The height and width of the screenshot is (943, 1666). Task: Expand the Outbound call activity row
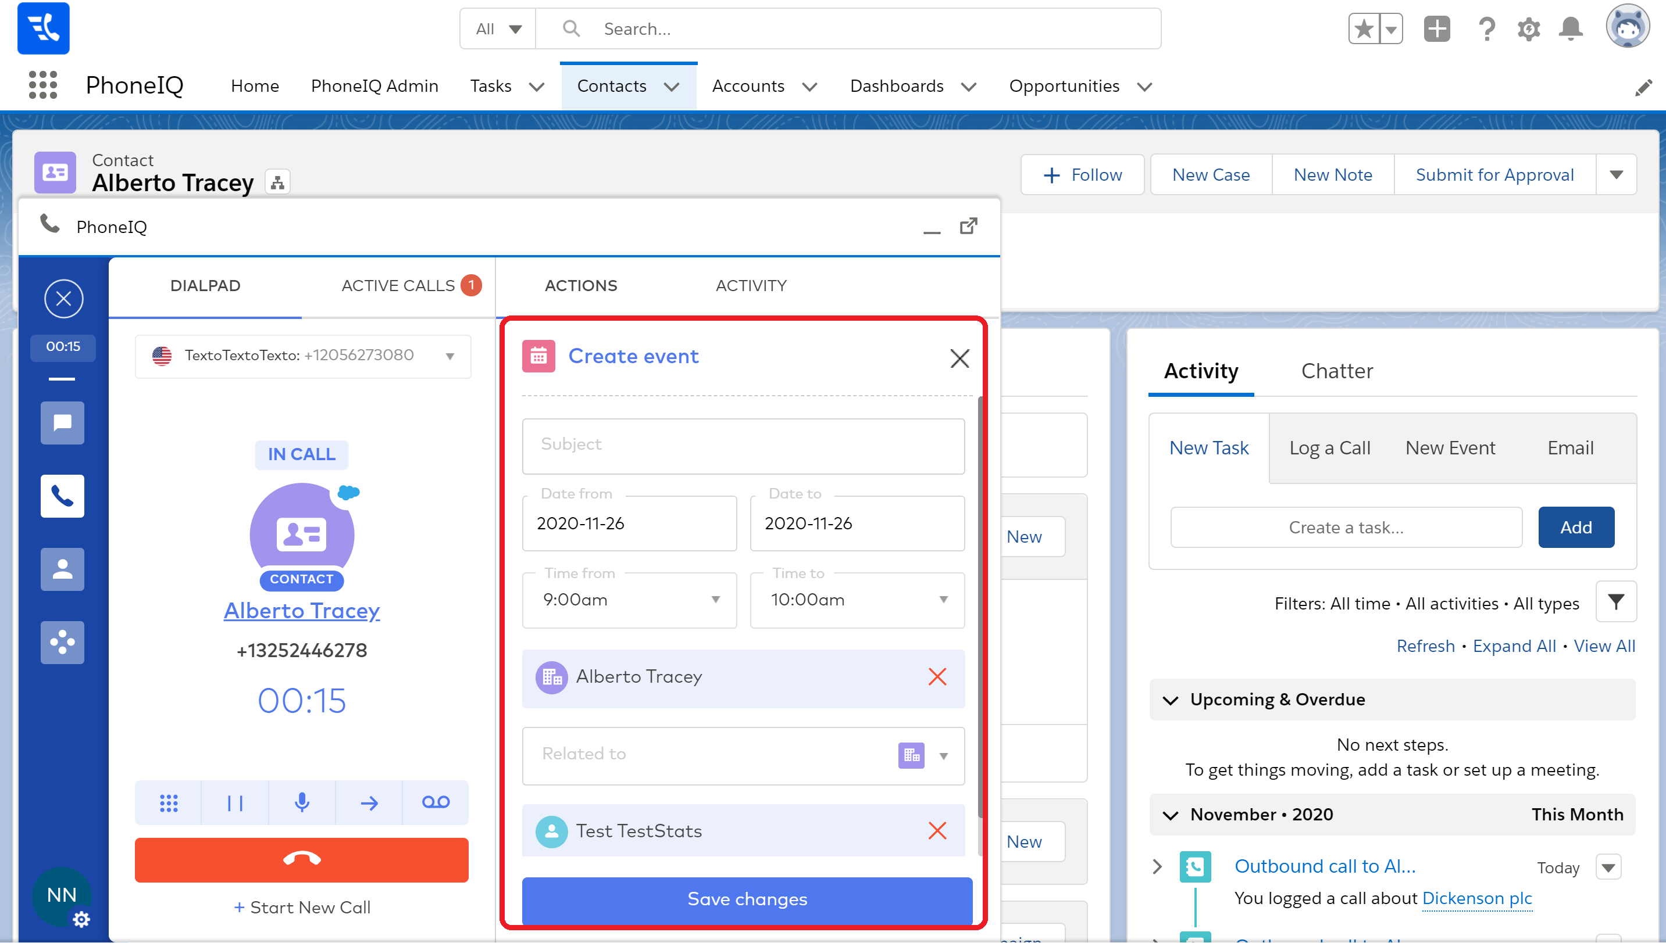pyautogui.click(x=1157, y=866)
